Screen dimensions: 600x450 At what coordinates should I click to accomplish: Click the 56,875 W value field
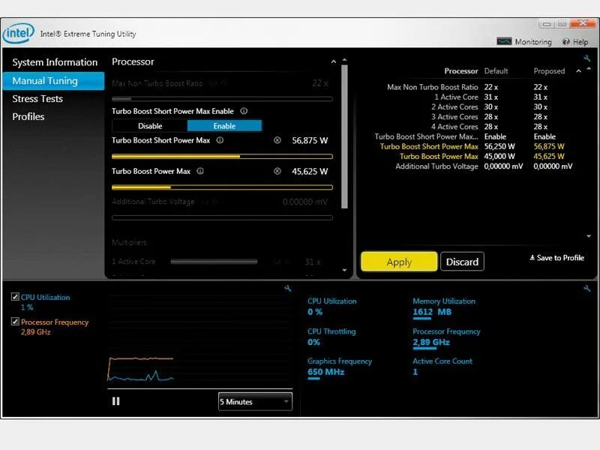(310, 140)
